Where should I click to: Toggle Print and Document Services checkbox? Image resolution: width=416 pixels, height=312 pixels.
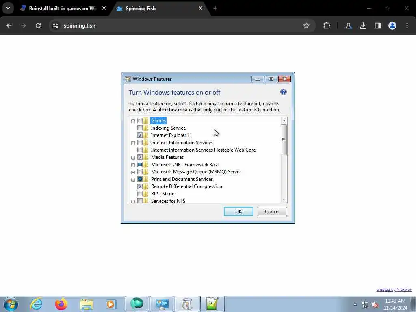pos(140,179)
